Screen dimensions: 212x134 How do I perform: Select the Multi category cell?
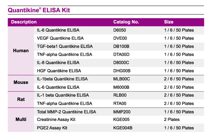tap(21, 120)
